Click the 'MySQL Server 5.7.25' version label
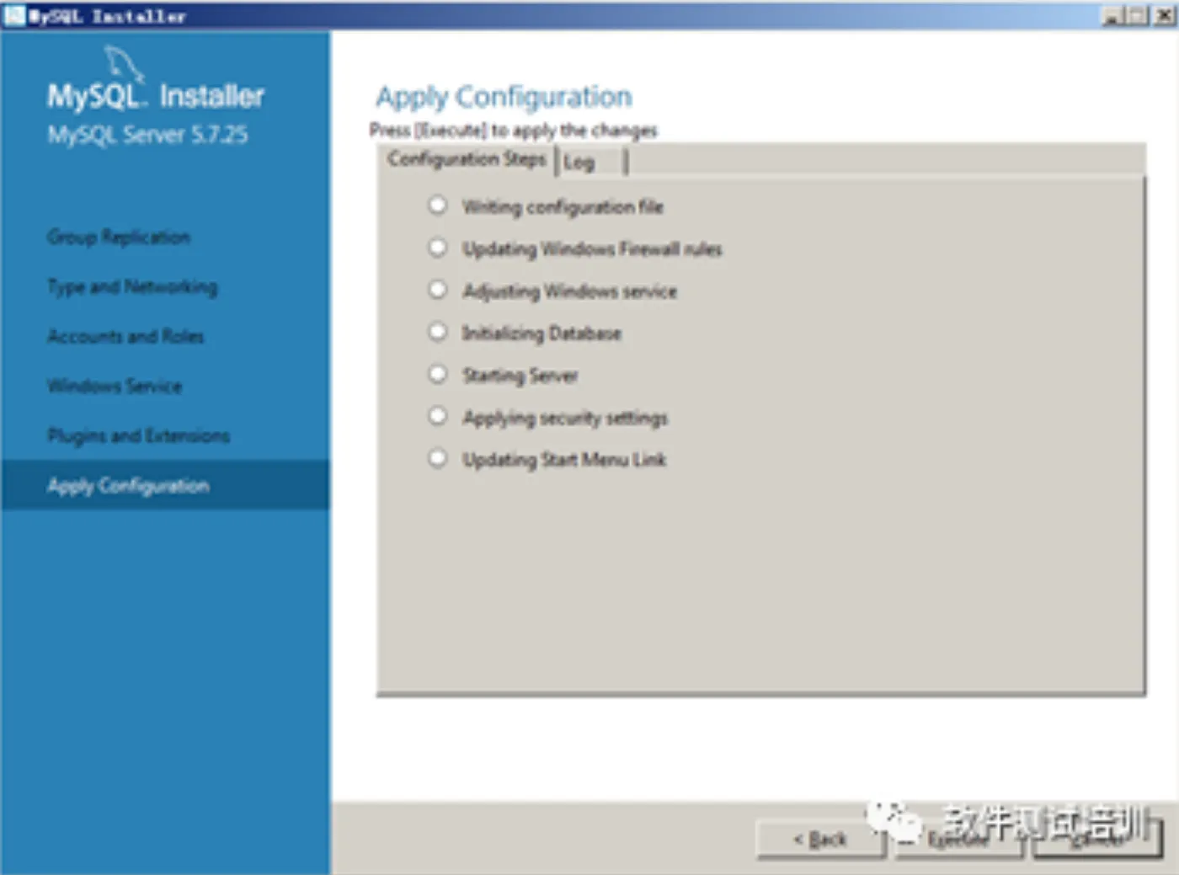Image resolution: width=1179 pixels, height=875 pixels. pyautogui.click(x=147, y=135)
